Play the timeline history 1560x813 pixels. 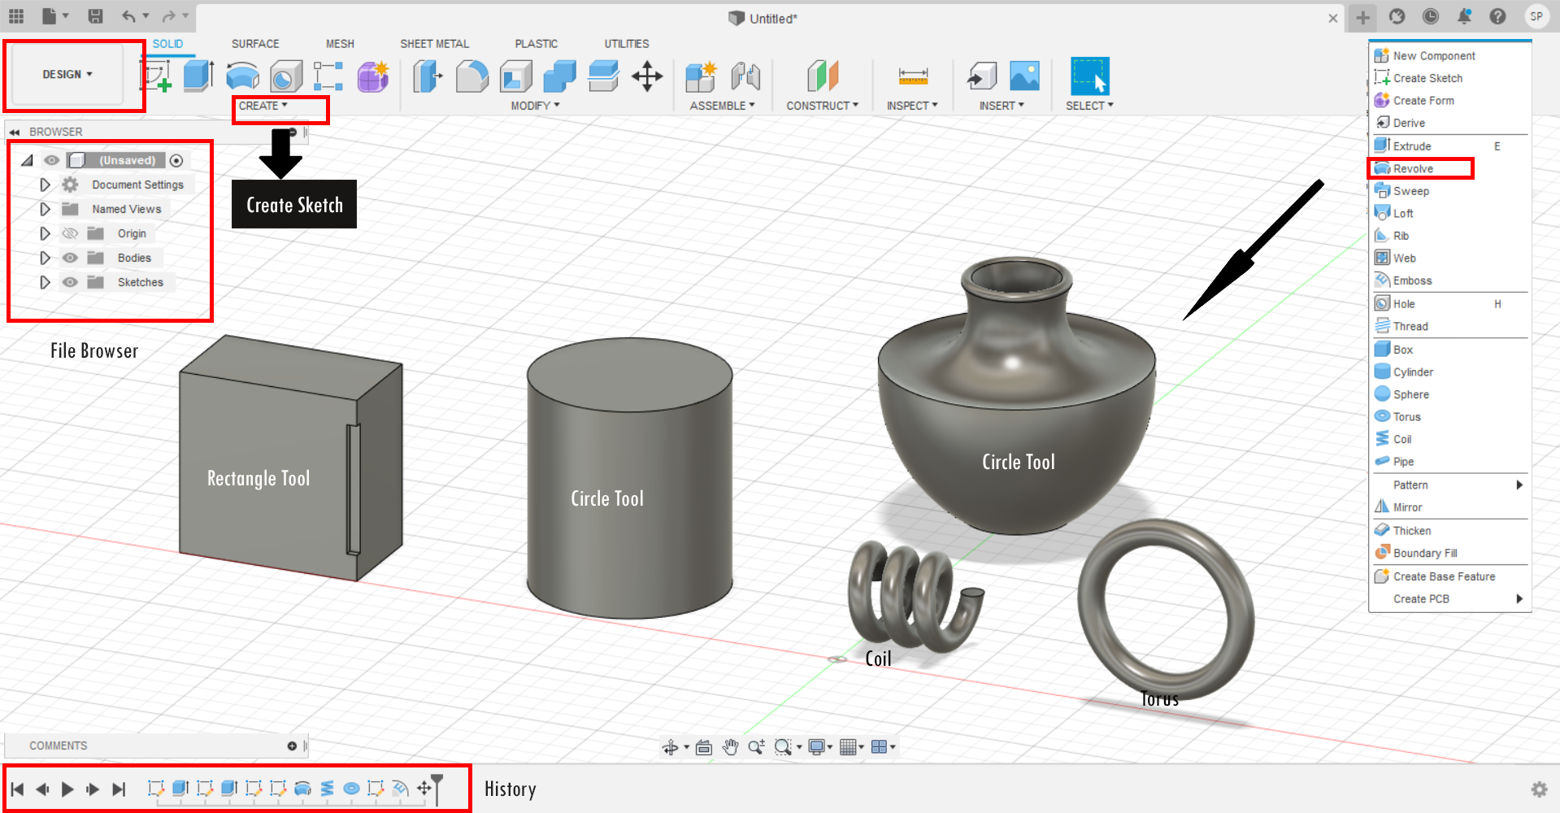pyautogui.click(x=67, y=789)
